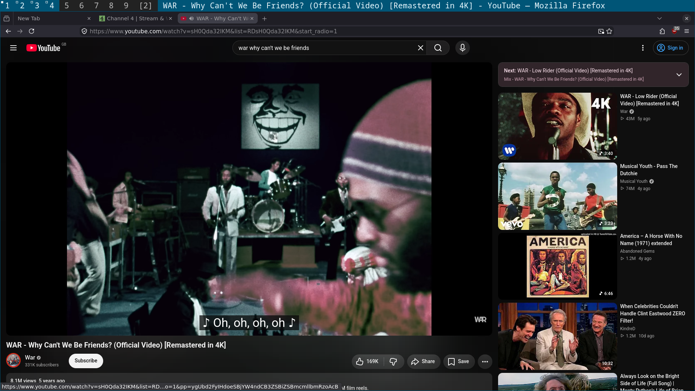Screen dimensions: 695x391
Task: Share this video
Action: [424, 361]
